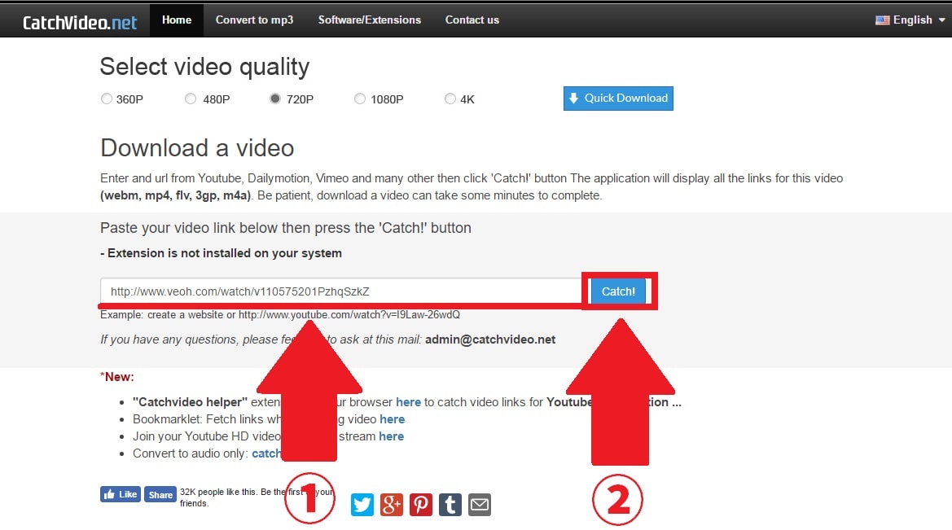Image resolution: width=952 pixels, height=530 pixels.
Task: Click the US flag language icon
Action: 882,20
